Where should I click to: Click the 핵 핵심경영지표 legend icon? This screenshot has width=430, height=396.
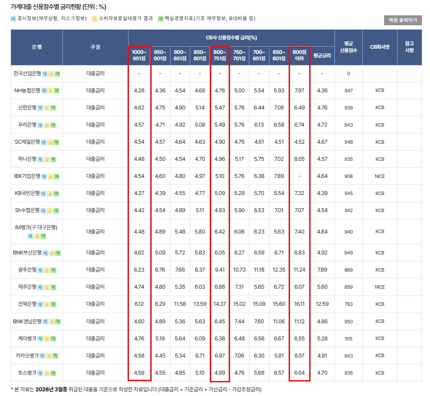click(161, 19)
